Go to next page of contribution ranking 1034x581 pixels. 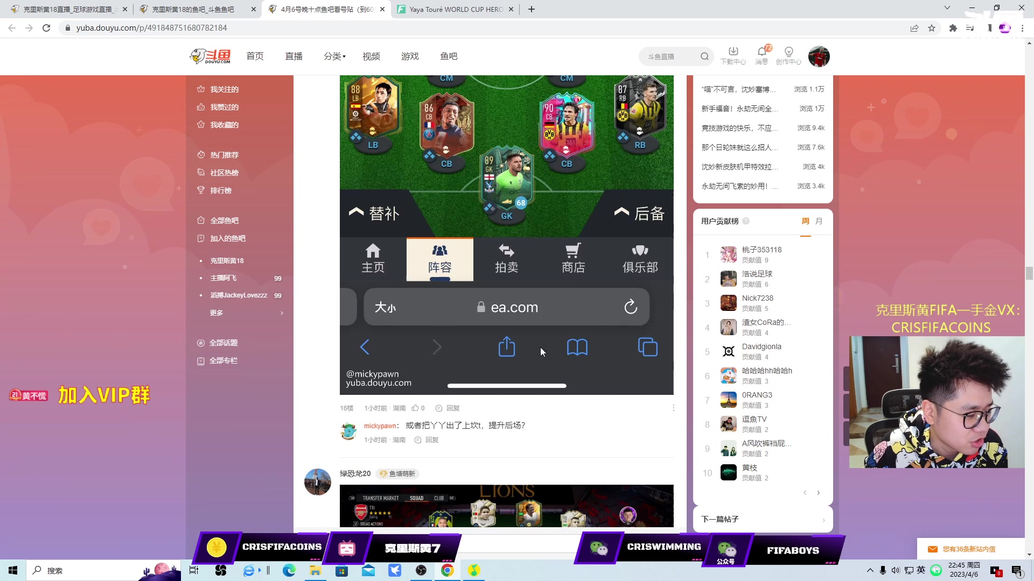819,493
